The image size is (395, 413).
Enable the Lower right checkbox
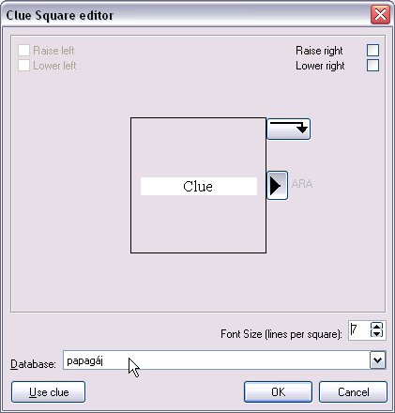click(372, 66)
